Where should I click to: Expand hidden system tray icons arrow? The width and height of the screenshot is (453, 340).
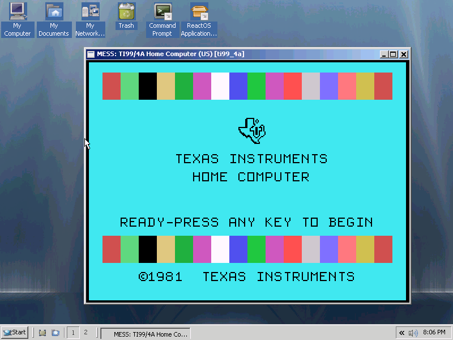coord(401,333)
